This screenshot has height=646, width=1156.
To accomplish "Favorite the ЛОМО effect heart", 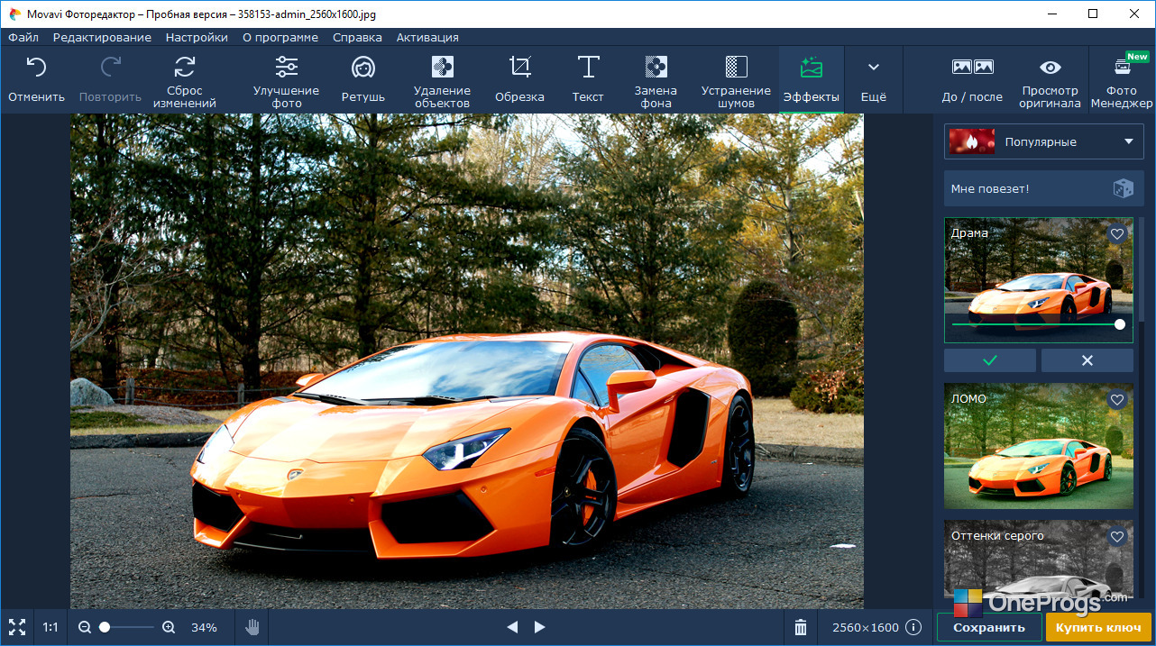I will point(1117,399).
